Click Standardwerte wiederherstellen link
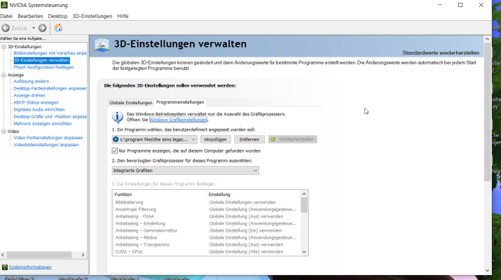Image resolution: width=501 pixels, height=280 pixels. point(441,52)
